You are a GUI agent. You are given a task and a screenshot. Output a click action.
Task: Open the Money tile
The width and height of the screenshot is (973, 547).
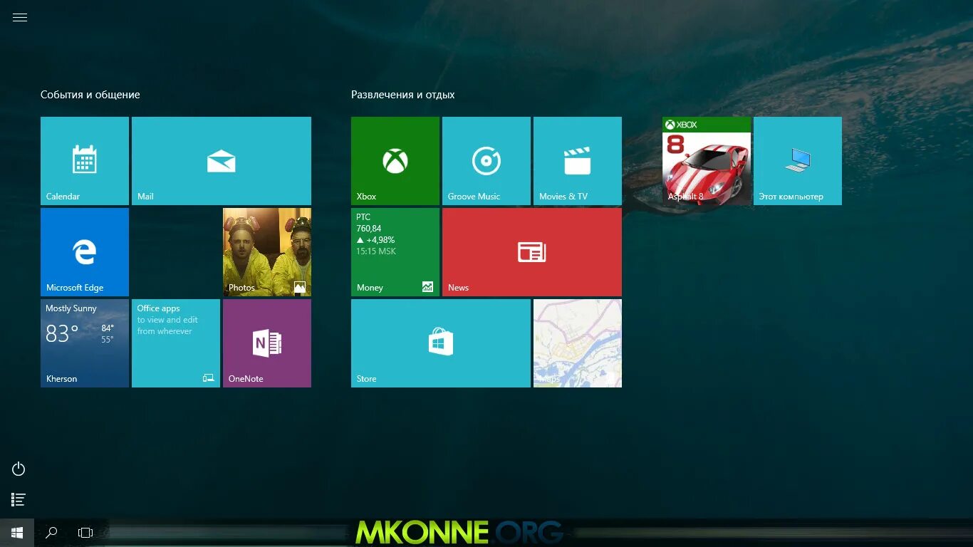[x=395, y=252]
